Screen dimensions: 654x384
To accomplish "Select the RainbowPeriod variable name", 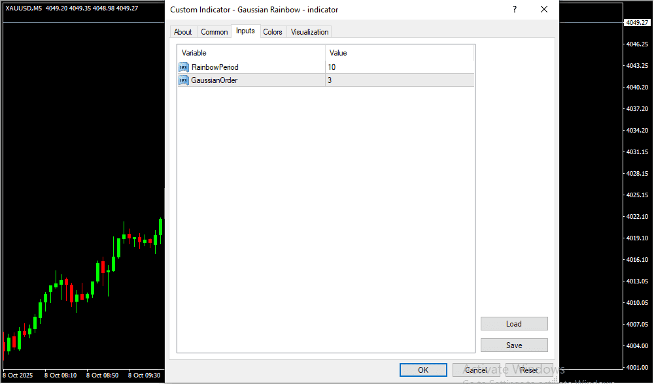I will point(215,67).
